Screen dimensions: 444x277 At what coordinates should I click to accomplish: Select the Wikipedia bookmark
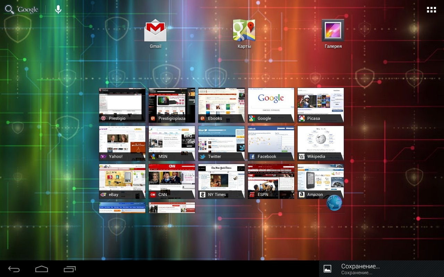tap(321, 143)
